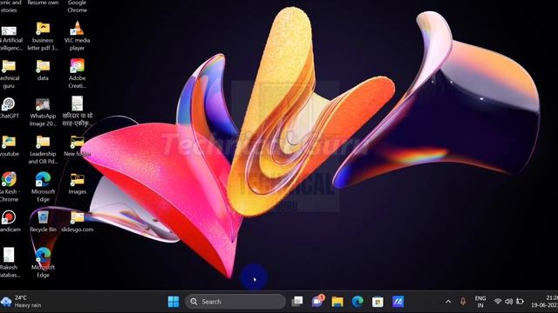Open Microsoft Edge from the taskbar
This screenshot has width=558, height=313.
(x=357, y=302)
